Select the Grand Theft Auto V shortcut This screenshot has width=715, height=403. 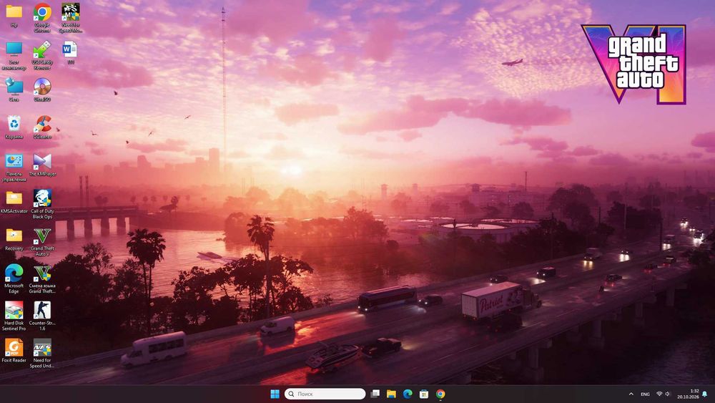pyautogui.click(x=42, y=242)
